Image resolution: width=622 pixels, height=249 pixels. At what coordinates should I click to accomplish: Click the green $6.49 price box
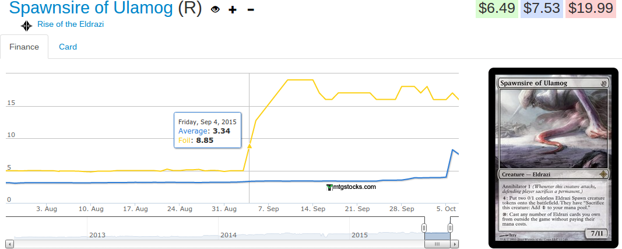pos(497,8)
